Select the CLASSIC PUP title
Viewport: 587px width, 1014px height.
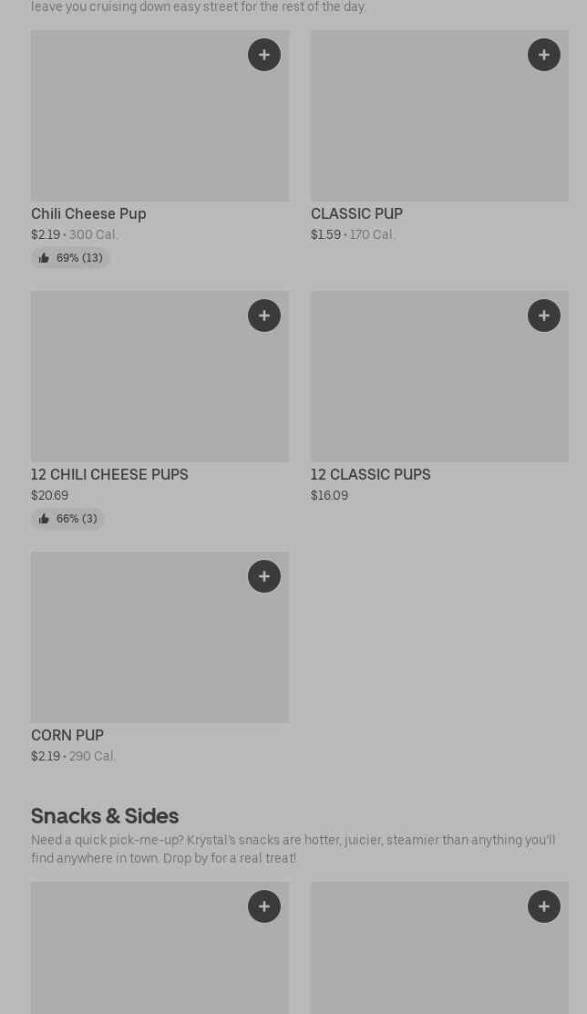356,213
